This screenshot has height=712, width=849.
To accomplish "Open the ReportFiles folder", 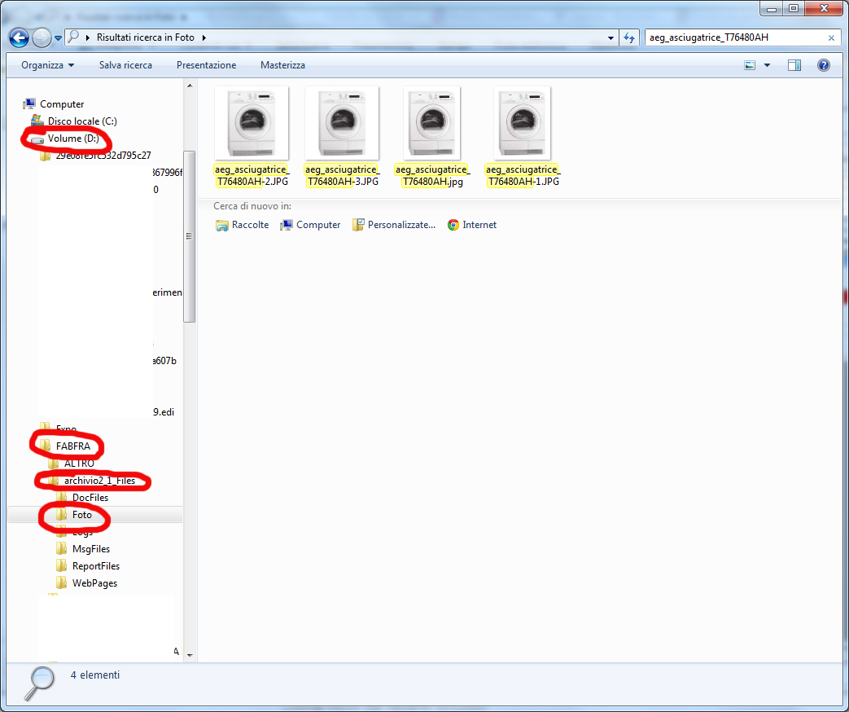I will coord(96,566).
